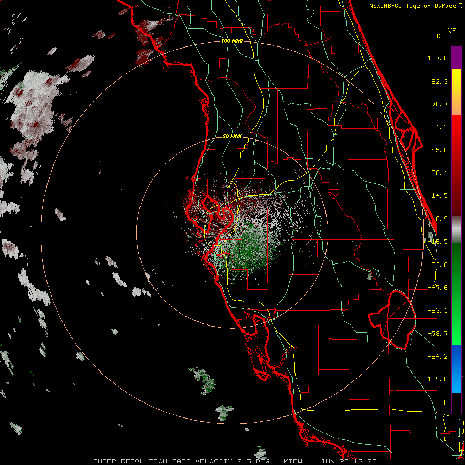The width and height of the screenshot is (465, 465).
Task: Click the TH label on legend
Action: pos(444,402)
